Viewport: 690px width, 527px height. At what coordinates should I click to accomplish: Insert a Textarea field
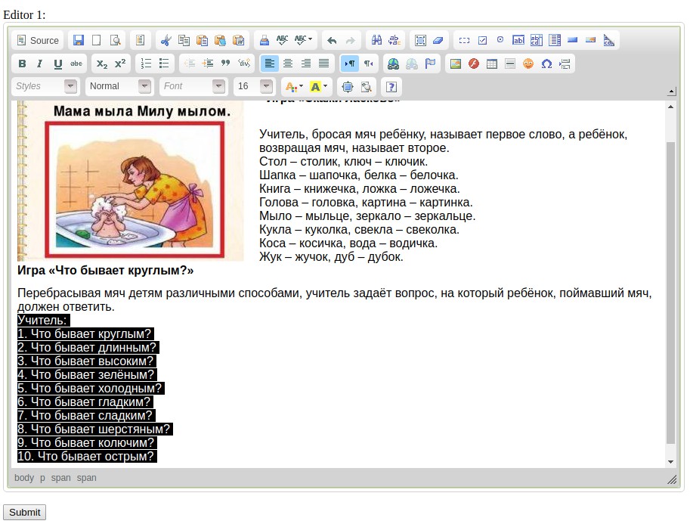tap(537, 41)
